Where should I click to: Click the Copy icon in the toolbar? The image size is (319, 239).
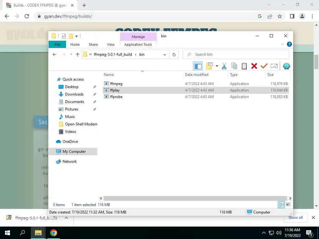[x=234, y=66]
